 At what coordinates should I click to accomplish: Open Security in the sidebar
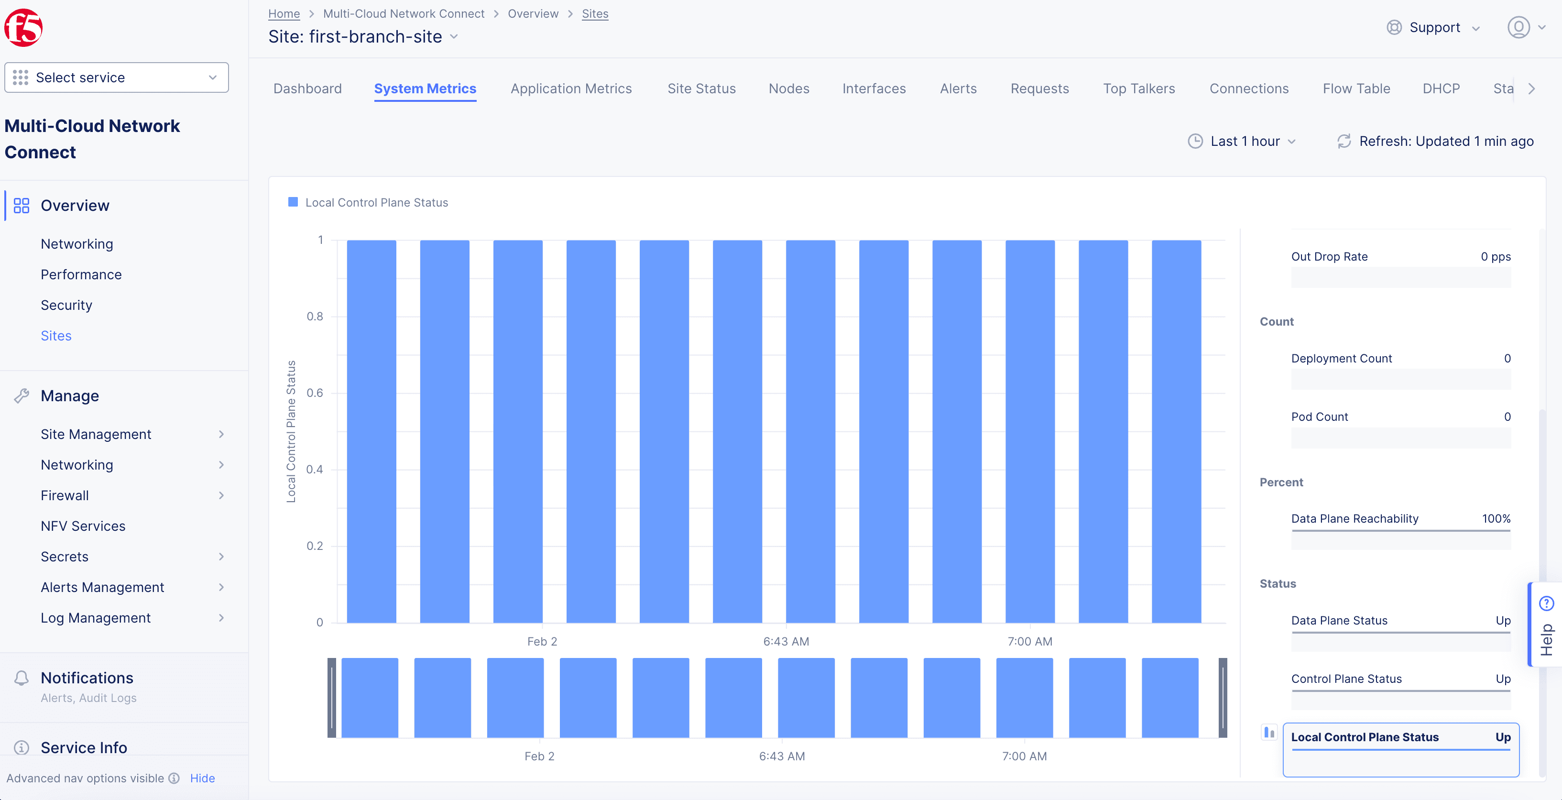point(67,305)
